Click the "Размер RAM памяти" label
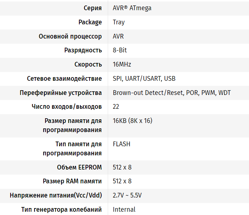 72,181
